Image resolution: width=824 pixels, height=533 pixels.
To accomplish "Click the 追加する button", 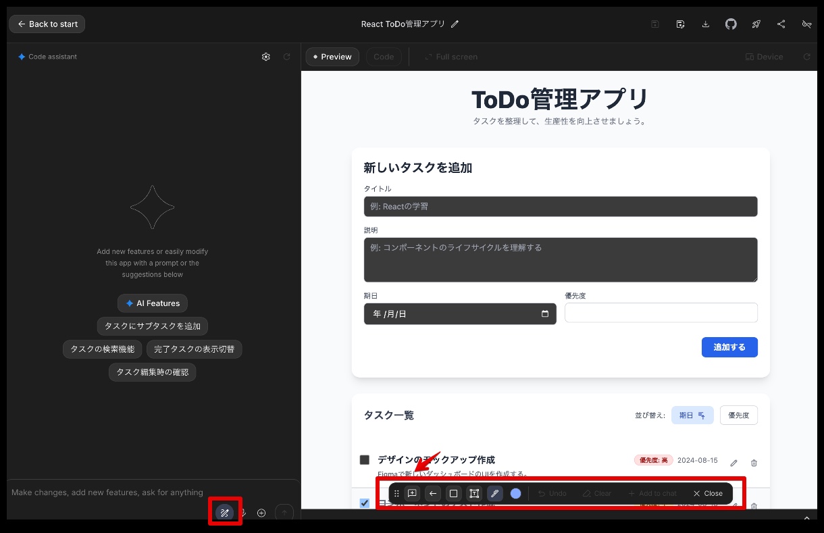I will pos(729,347).
